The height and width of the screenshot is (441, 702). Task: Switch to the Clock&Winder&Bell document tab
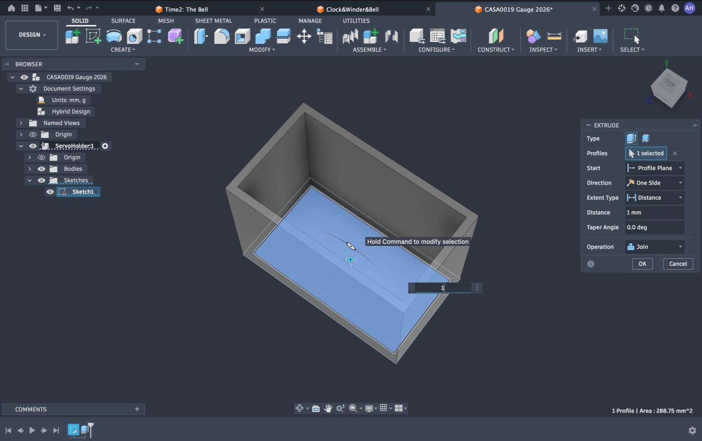coord(352,9)
